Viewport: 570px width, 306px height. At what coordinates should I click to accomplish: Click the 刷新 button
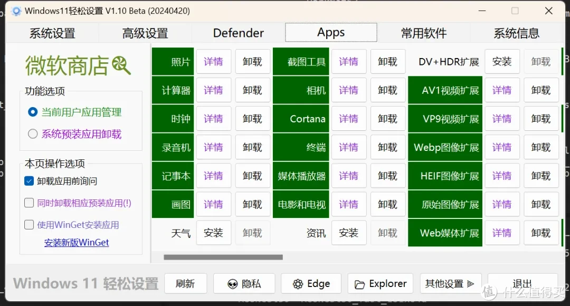click(x=185, y=283)
